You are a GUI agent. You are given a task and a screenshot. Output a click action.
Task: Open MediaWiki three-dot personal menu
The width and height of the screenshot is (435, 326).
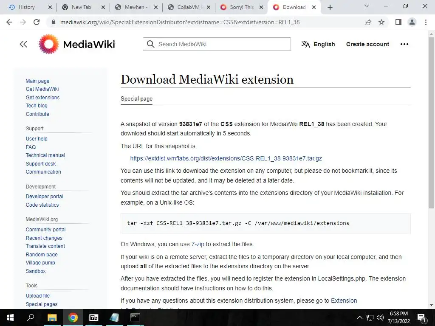(x=404, y=44)
